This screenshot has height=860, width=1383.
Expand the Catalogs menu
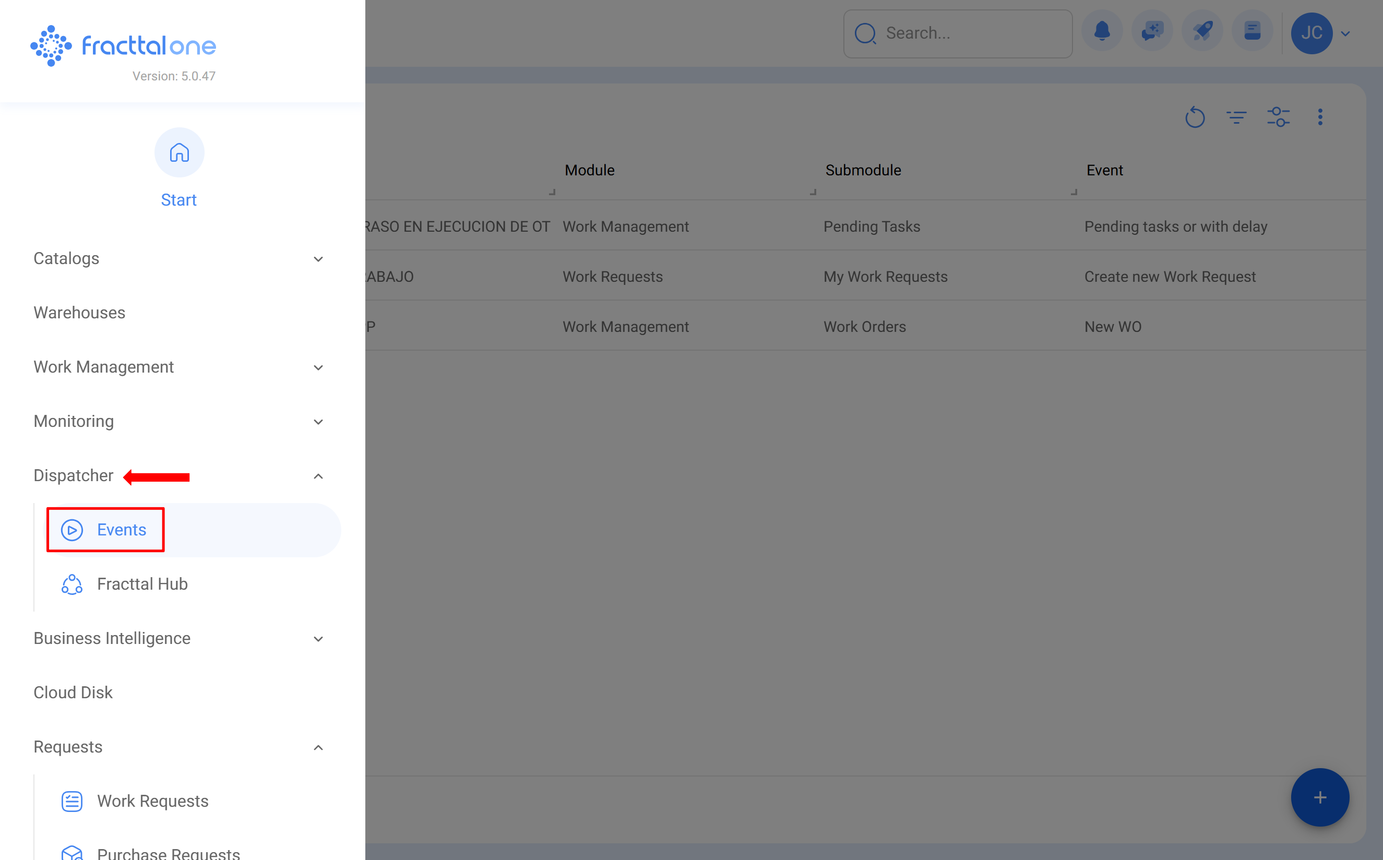tap(179, 258)
